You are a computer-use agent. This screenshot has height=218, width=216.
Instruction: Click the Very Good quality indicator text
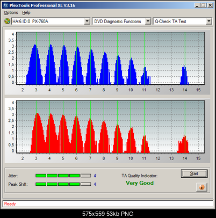(x=140, y=183)
